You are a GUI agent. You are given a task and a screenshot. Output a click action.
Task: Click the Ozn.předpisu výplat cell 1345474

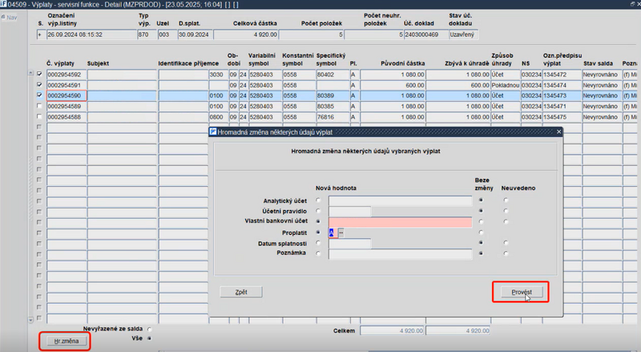pos(562,85)
